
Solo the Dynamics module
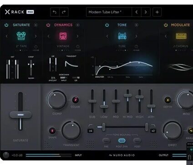pyautogui.click(x=78, y=25)
